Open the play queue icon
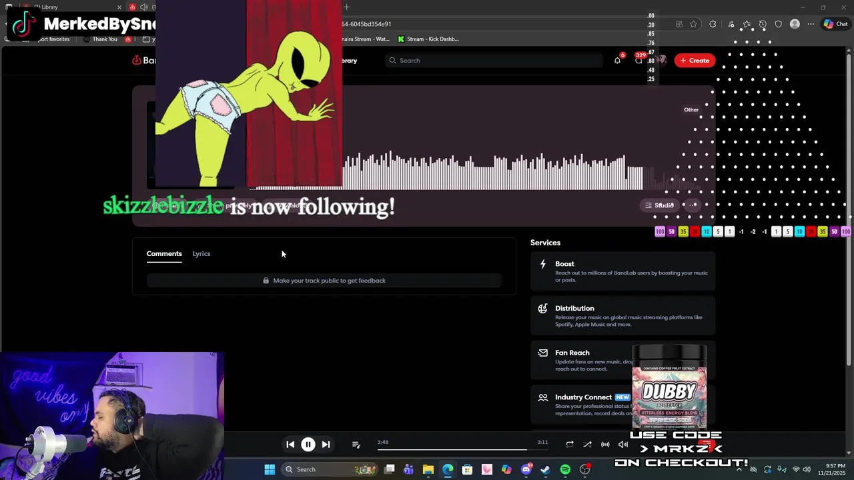 coord(356,445)
